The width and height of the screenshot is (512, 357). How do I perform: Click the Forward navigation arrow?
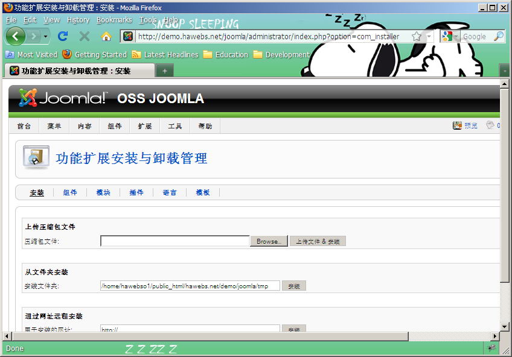click(33, 36)
